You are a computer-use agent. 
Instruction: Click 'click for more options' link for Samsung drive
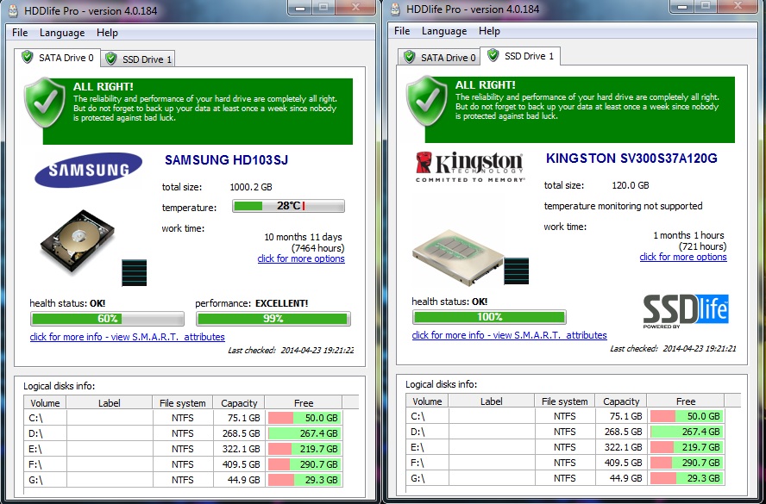tap(301, 258)
